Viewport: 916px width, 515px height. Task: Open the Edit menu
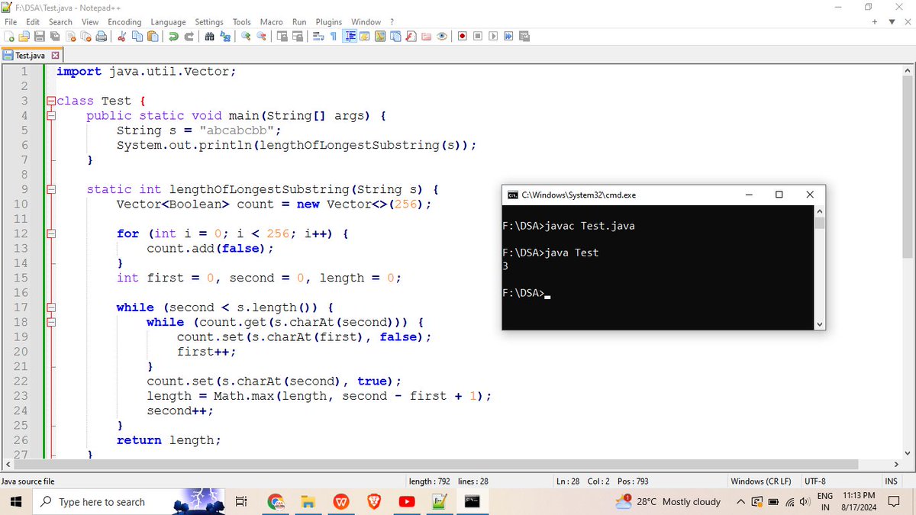click(33, 22)
